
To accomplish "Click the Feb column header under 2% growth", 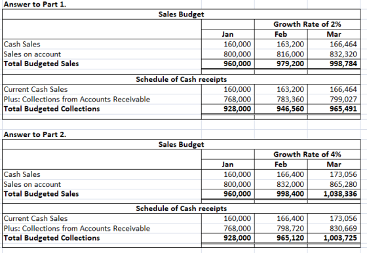I will pos(281,34).
